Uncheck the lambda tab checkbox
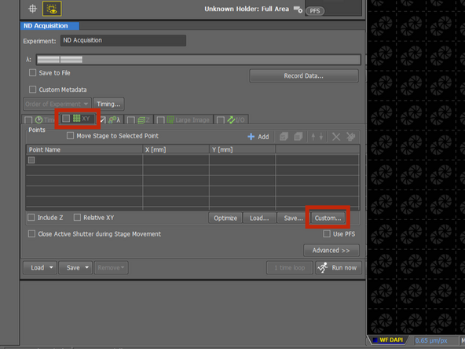 (x=103, y=120)
